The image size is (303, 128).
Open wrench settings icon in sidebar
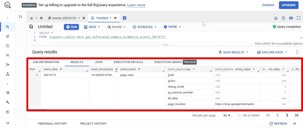7,102
